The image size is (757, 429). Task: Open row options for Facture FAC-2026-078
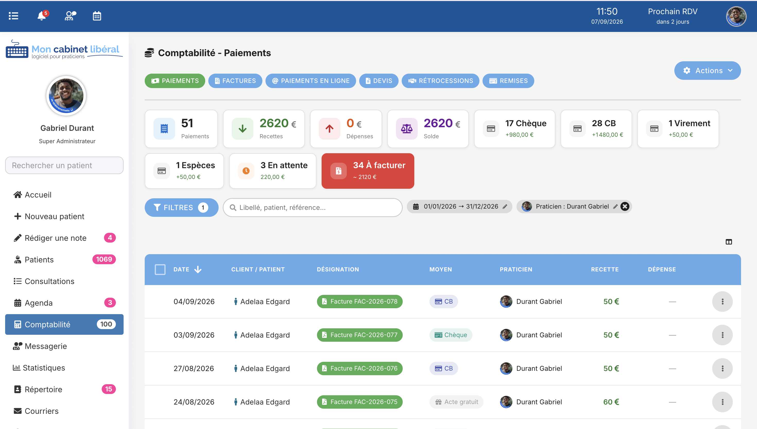722,302
